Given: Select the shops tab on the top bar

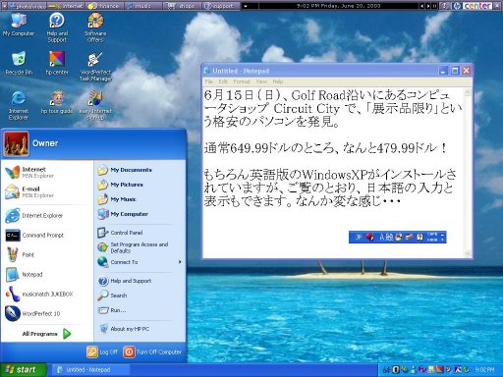Looking at the screenshot, I should point(182,6).
